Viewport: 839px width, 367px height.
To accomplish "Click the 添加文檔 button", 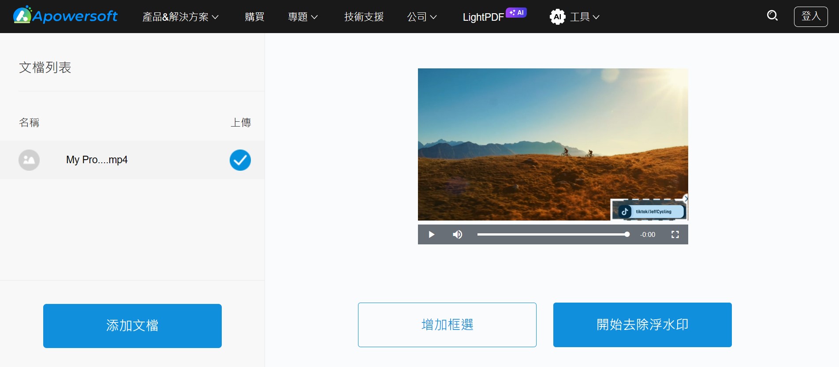I will coord(132,326).
